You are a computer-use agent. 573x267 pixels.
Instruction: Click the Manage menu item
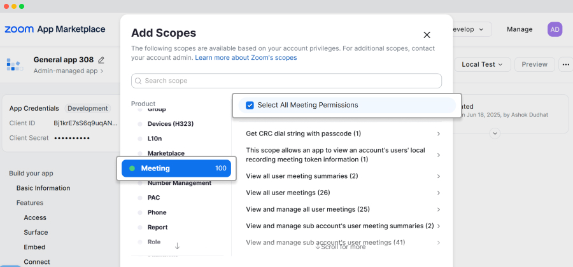tap(520, 29)
